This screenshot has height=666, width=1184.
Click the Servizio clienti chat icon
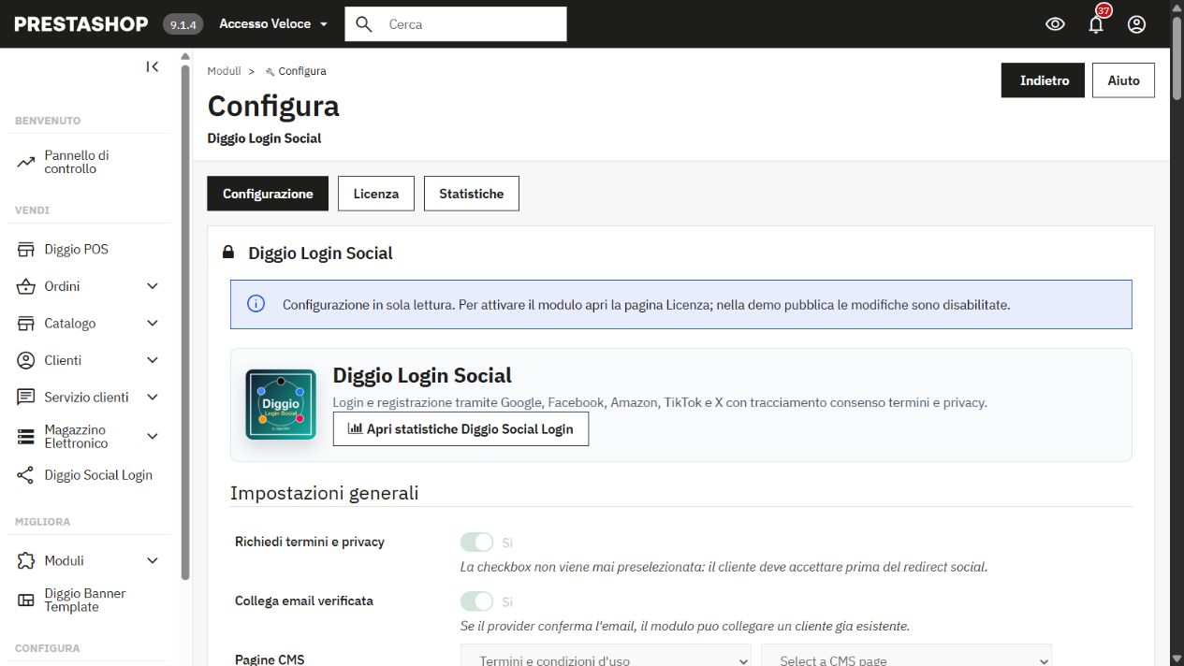26,398
